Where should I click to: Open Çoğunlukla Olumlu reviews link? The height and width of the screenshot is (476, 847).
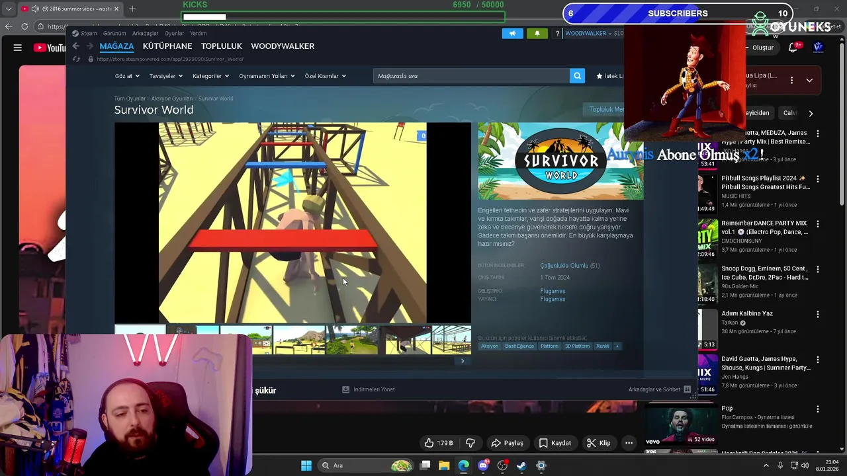[x=564, y=266]
